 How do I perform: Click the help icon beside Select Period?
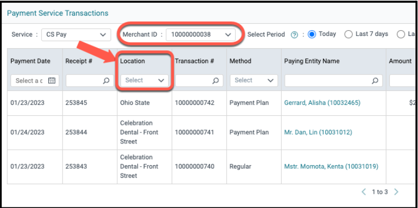click(x=294, y=35)
